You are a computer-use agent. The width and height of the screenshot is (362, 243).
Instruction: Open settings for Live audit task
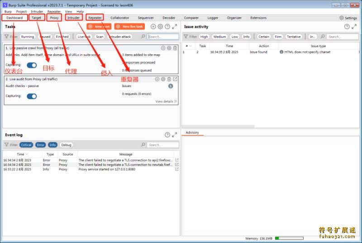[163, 79]
